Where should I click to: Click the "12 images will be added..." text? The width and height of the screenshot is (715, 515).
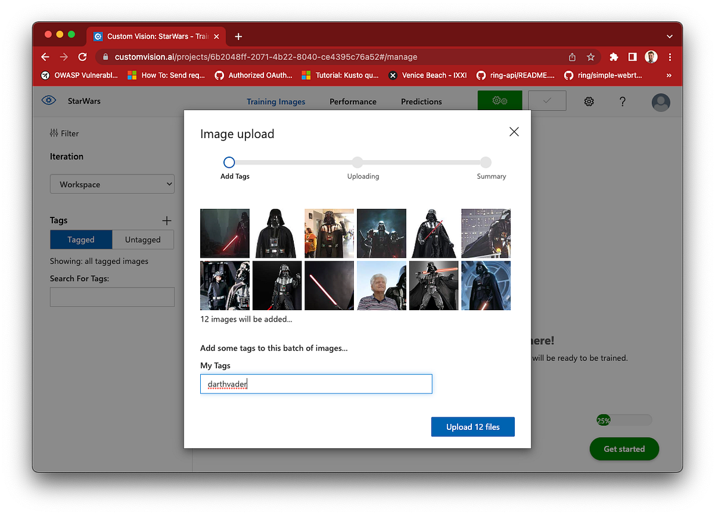pos(246,319)
